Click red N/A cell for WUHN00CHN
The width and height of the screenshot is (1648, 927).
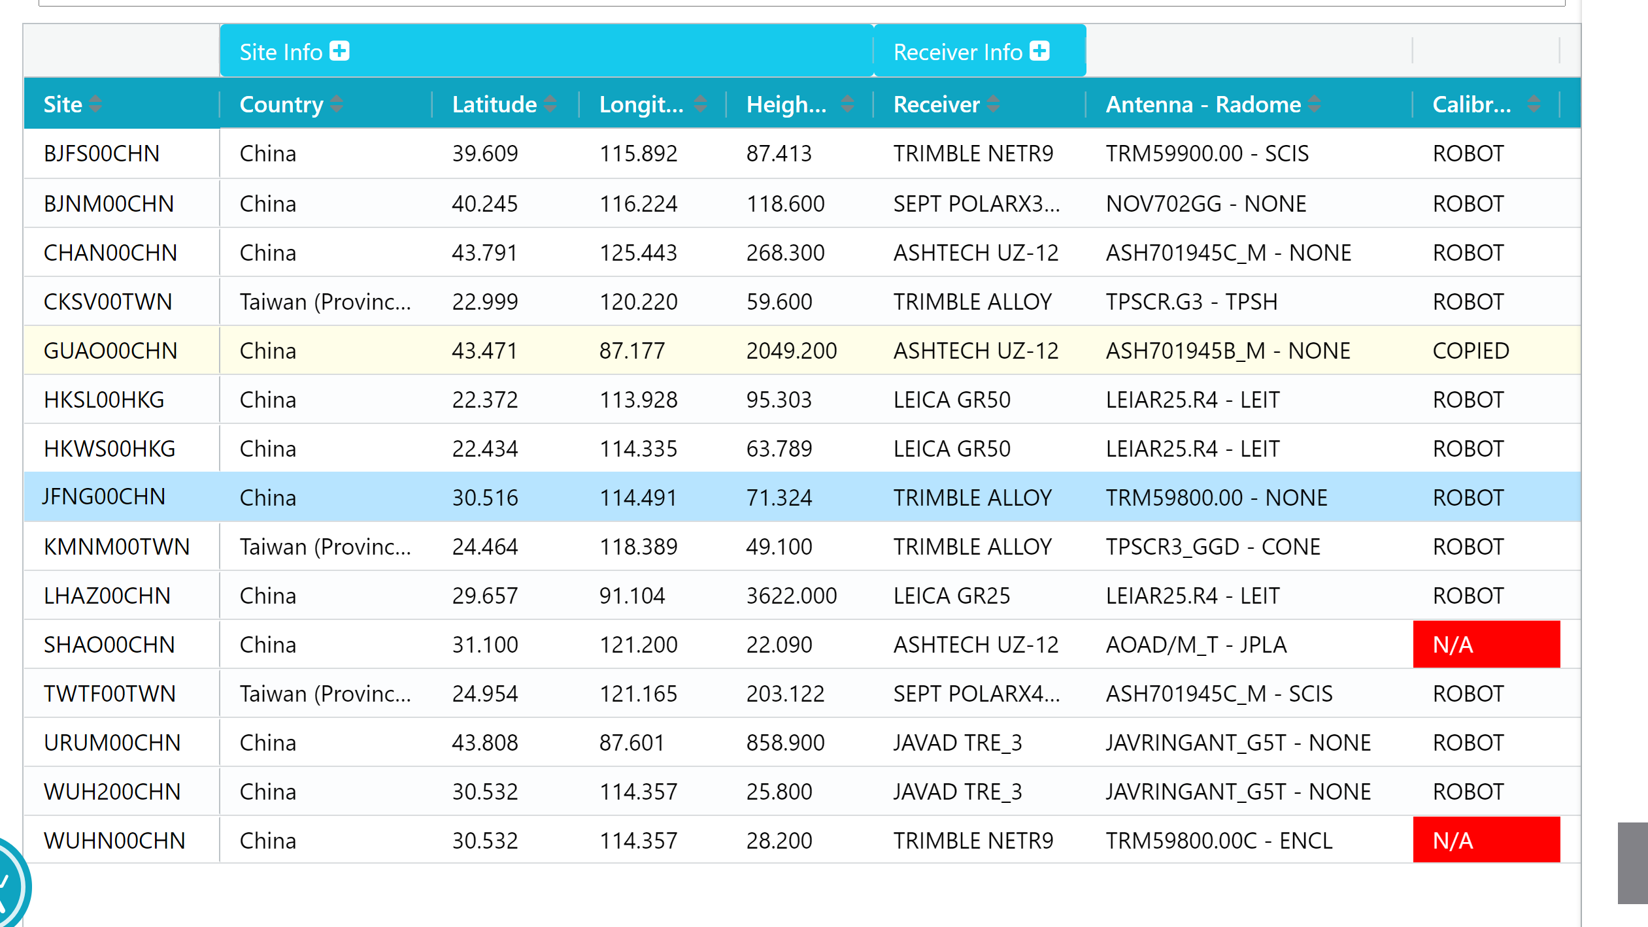1485,840
